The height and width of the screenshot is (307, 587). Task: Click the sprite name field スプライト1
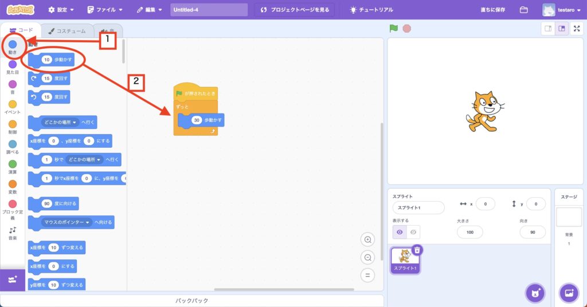(x=418, y=207)
